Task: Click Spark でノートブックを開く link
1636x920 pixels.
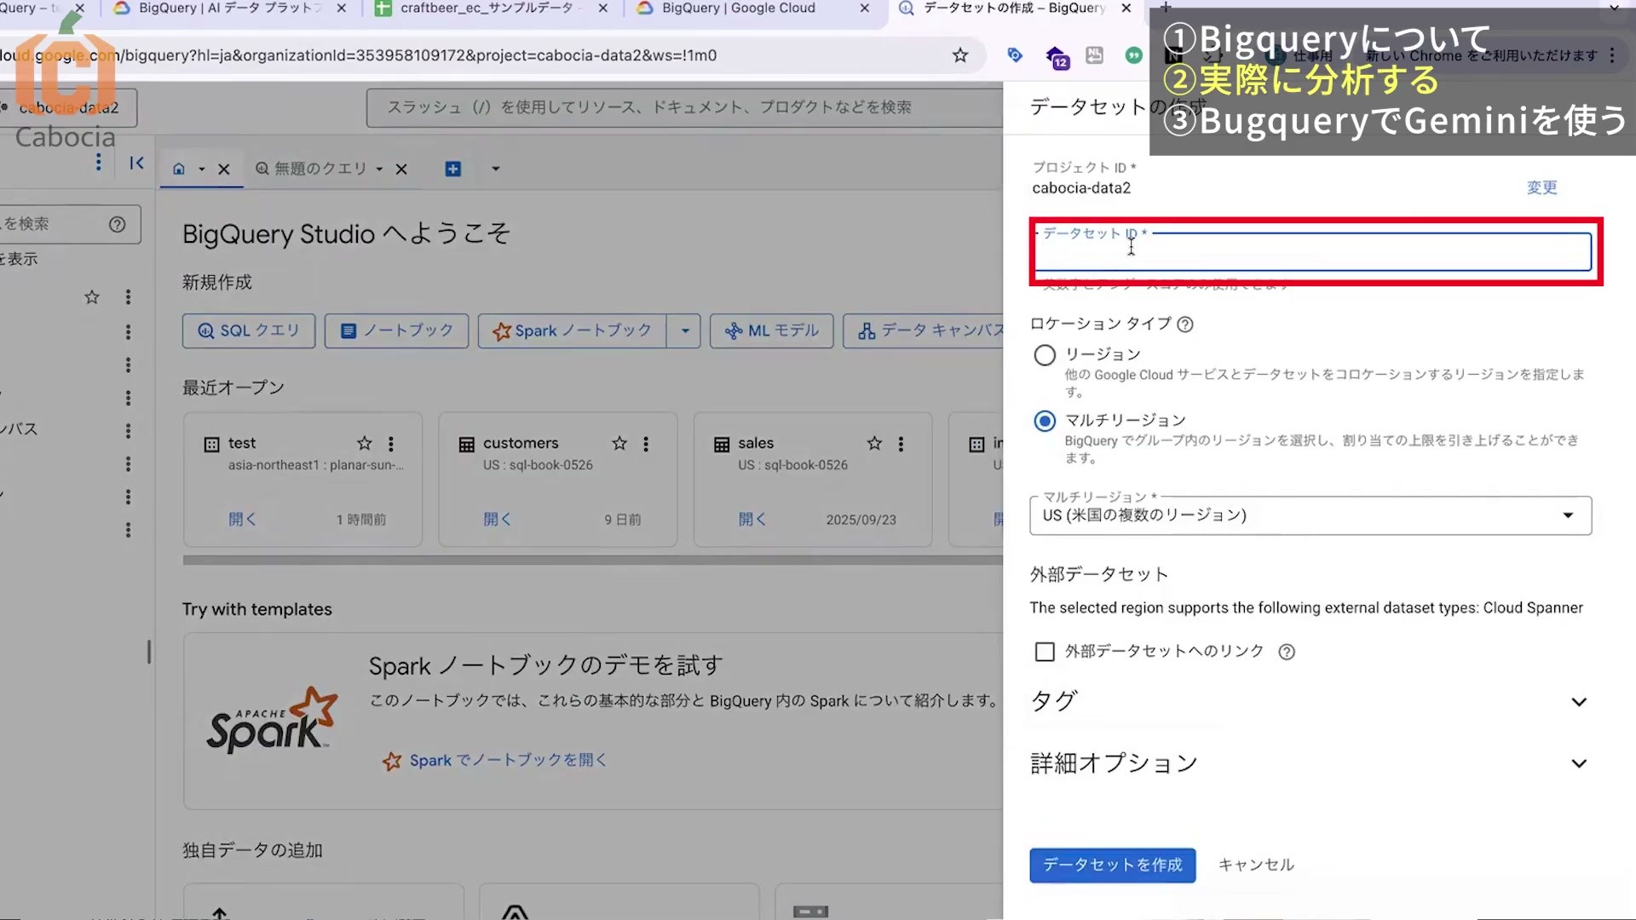Action: click(x=495, y=760)
